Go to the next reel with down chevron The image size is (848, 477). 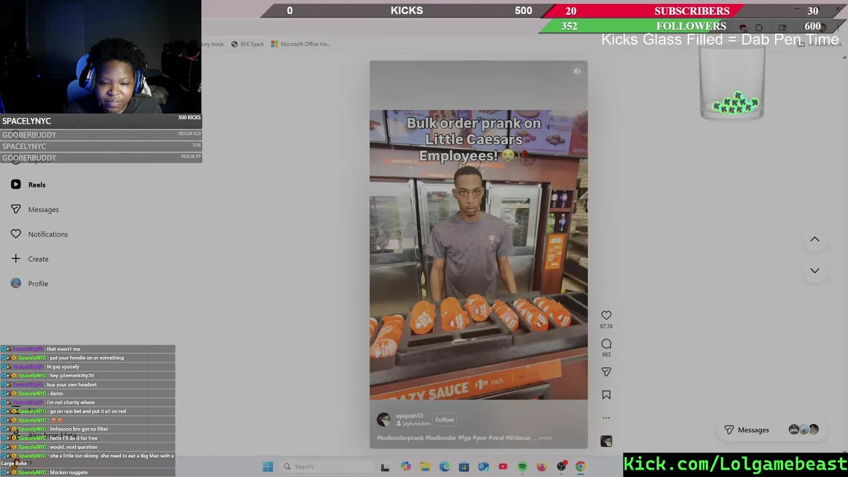coord(815,270)
